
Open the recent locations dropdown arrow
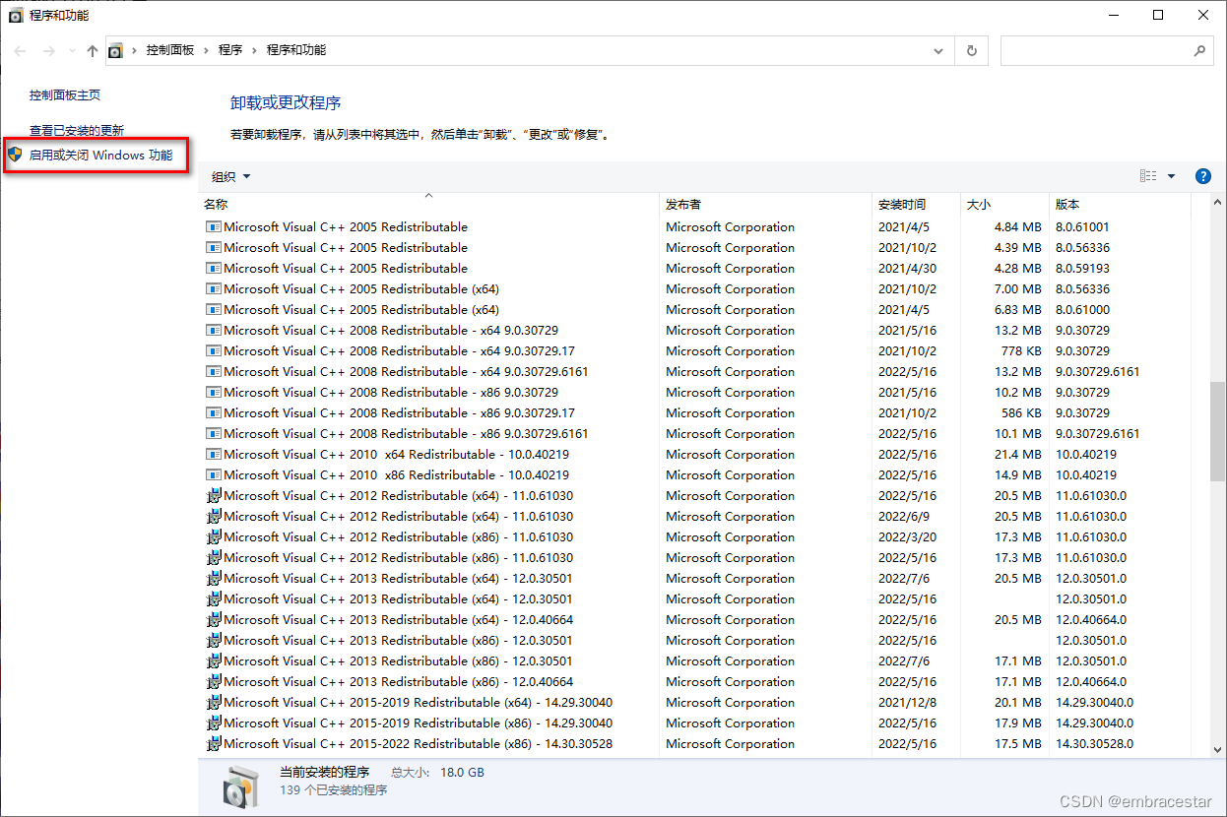71,51
